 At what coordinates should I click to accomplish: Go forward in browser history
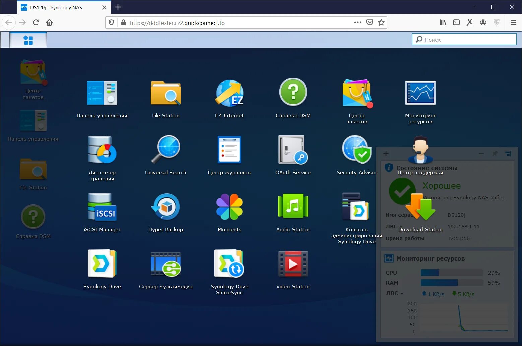22,22
